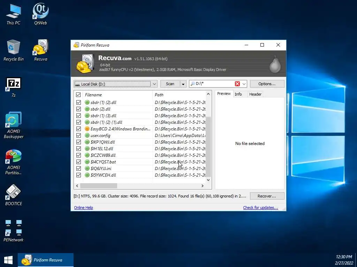Screen dimensions: 357x267
Task: Toggle the select-all checkbox in header
Action: (78, 95)
